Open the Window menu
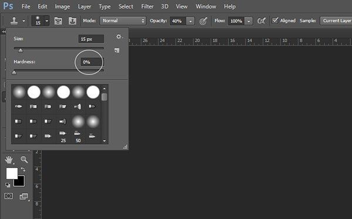 point(206,6)
